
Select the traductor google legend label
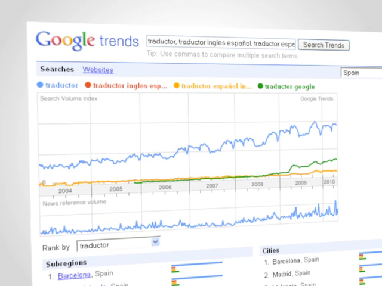pos(289,86)
